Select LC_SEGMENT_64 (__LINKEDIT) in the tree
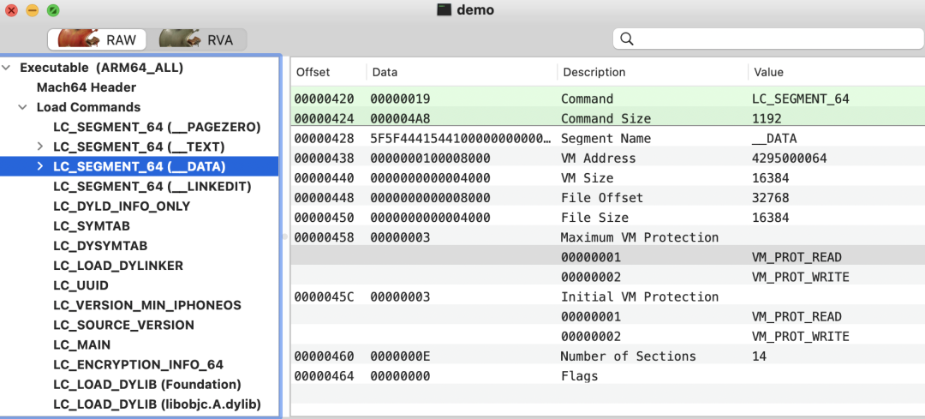The image size is (925, 419). [152, 187]
